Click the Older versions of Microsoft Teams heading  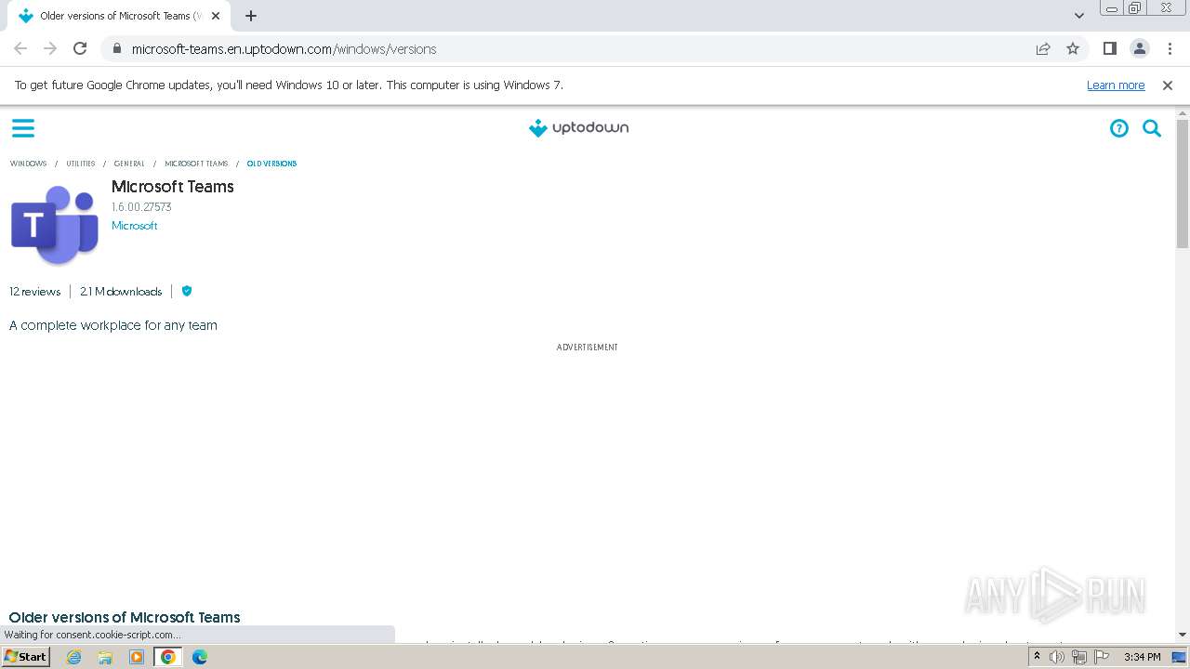125,617
